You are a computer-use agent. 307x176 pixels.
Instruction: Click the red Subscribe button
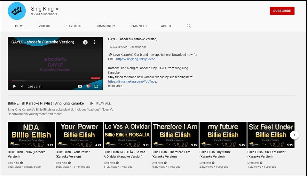click(282, 11)
